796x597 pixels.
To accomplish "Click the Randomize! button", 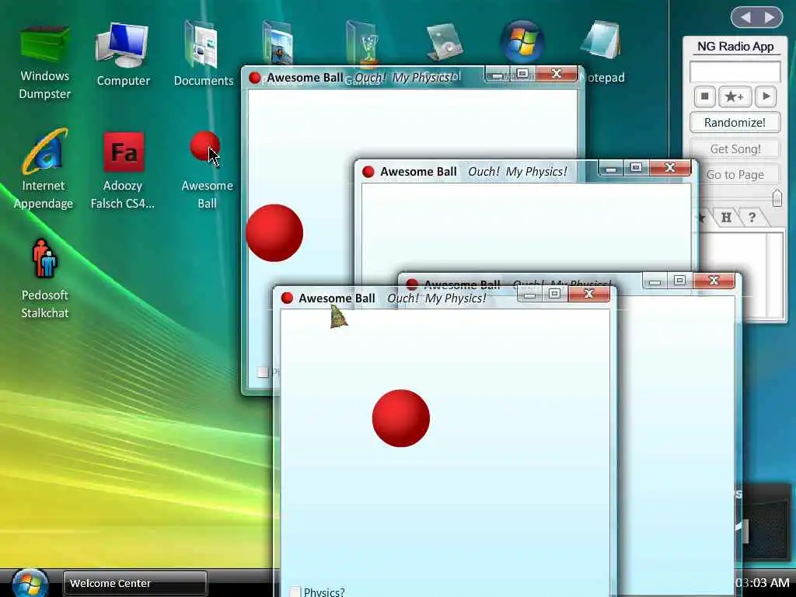I will tap(735, 122).
